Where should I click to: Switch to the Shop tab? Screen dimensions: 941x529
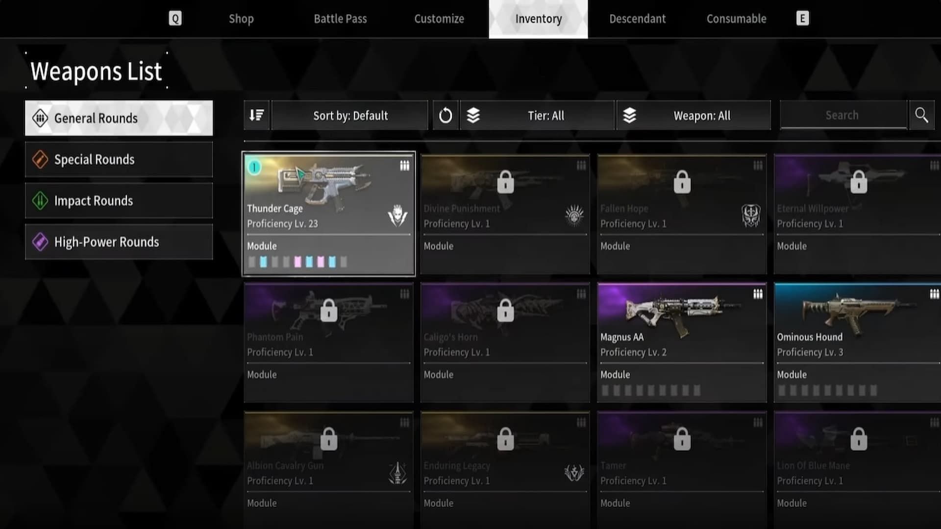coord(241,18)
